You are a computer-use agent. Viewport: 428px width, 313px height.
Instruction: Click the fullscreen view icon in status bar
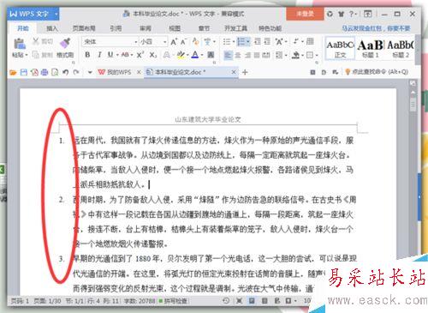[x=239, y=301]
